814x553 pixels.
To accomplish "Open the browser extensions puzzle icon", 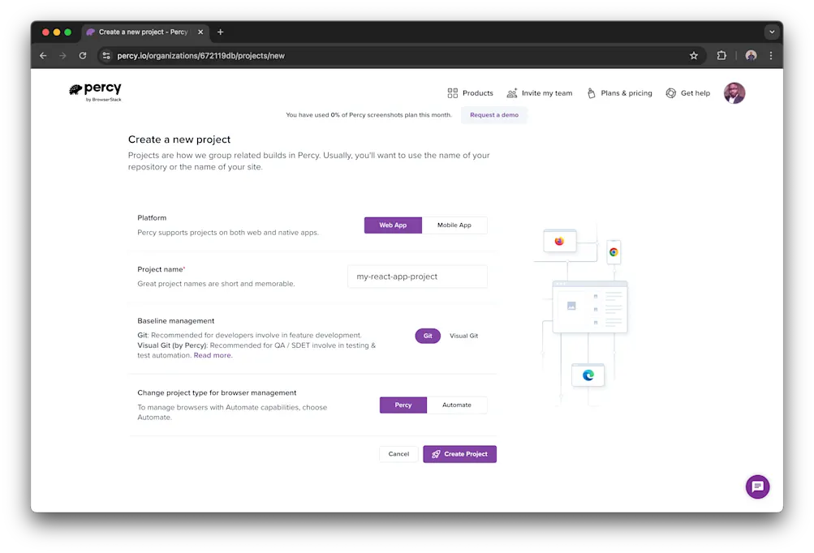I will [721, 55].
